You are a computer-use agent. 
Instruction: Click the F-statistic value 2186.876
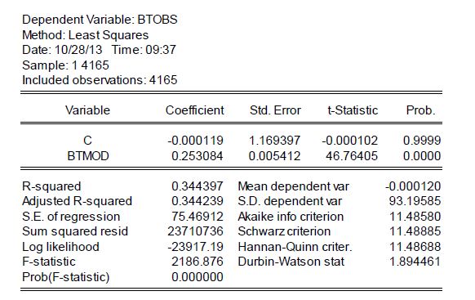coord(198,262)
